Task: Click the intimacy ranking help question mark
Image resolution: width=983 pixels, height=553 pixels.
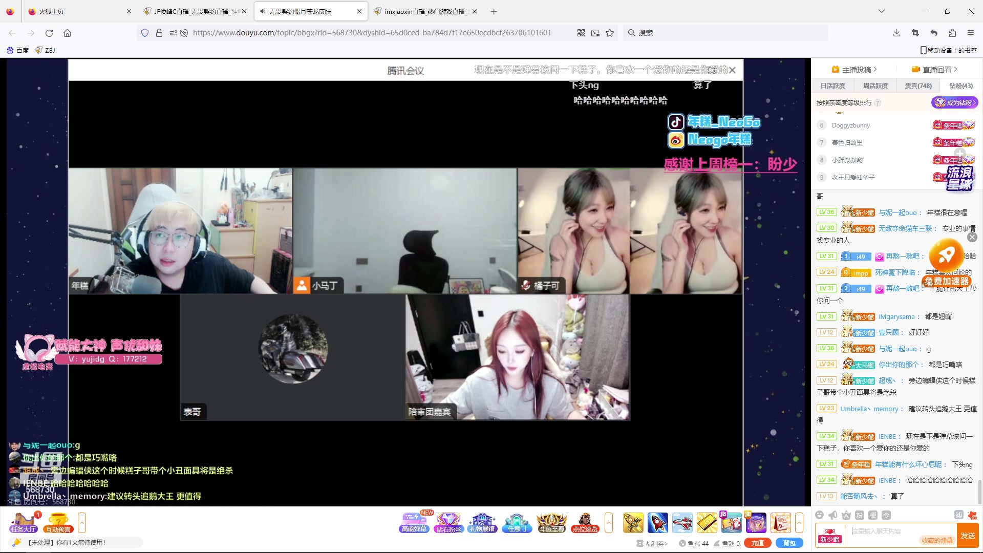Action: (878, 103)
